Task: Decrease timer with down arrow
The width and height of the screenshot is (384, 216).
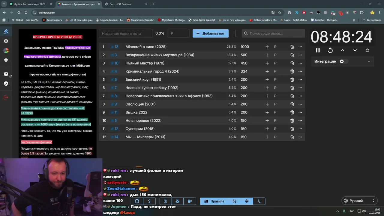Action: click(355, 50)
